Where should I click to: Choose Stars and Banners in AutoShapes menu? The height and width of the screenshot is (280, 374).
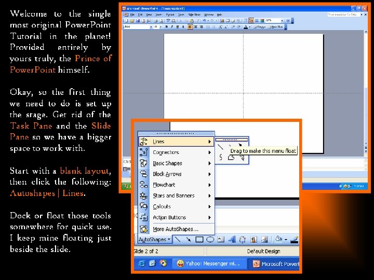[176, 195]
